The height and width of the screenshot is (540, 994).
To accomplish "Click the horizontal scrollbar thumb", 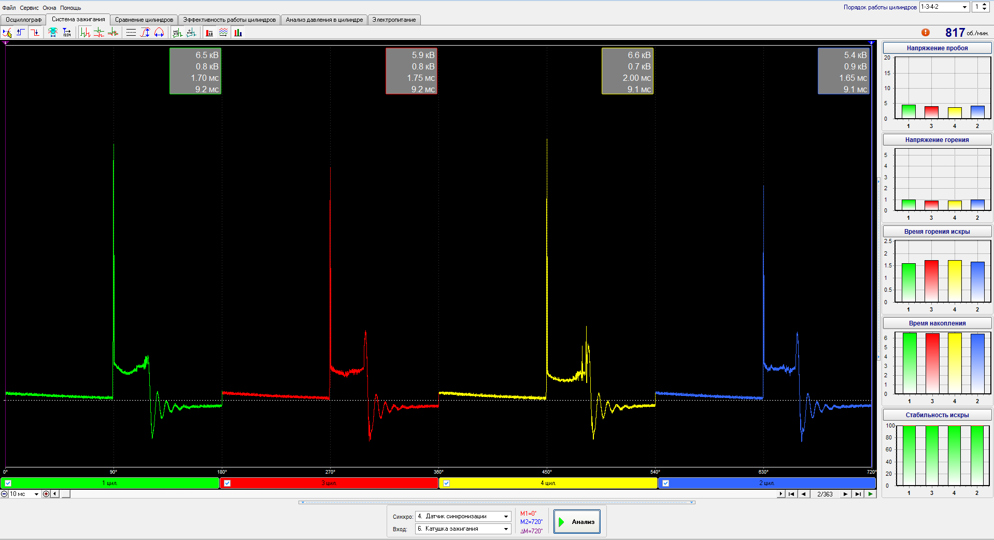I will [x=66, y=494].
